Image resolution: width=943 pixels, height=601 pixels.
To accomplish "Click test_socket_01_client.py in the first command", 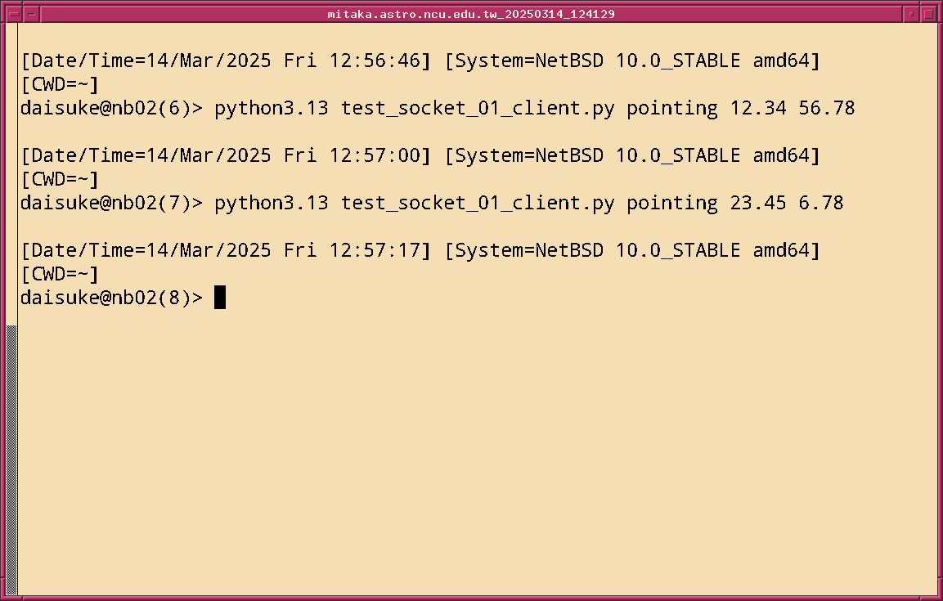I will coord(477,108).
